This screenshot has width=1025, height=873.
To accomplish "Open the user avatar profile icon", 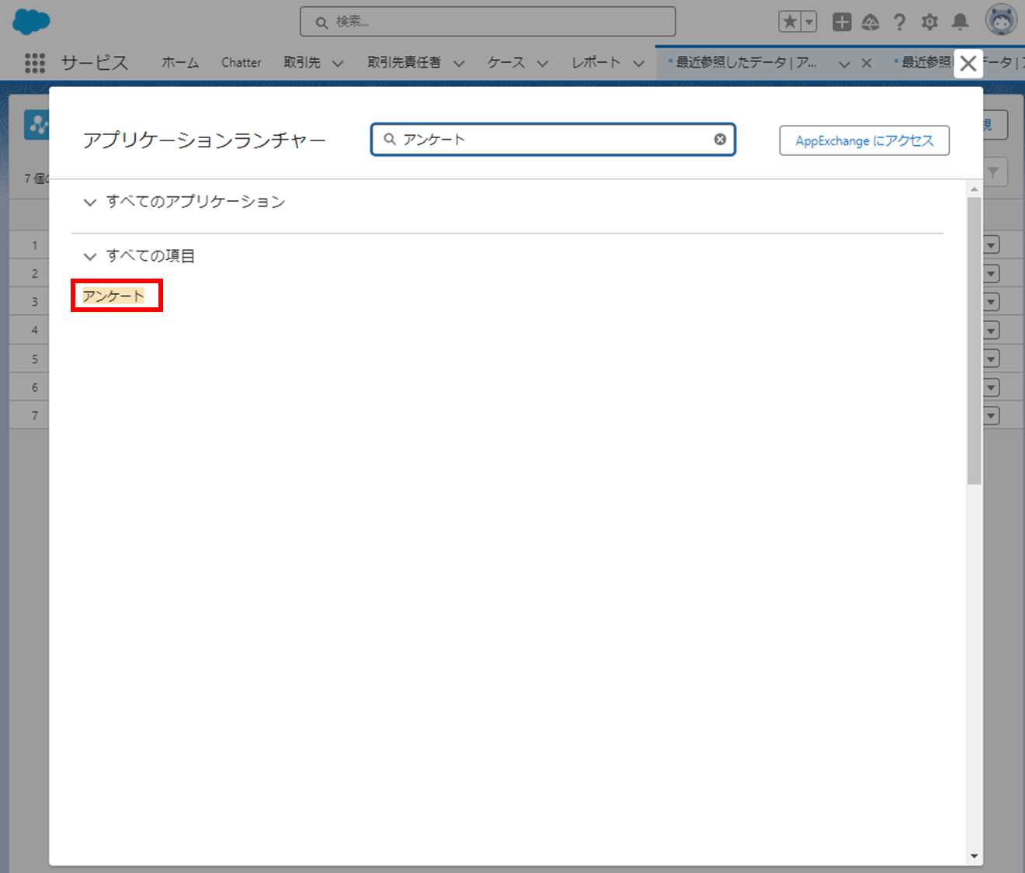I will tap(1001, 21).
